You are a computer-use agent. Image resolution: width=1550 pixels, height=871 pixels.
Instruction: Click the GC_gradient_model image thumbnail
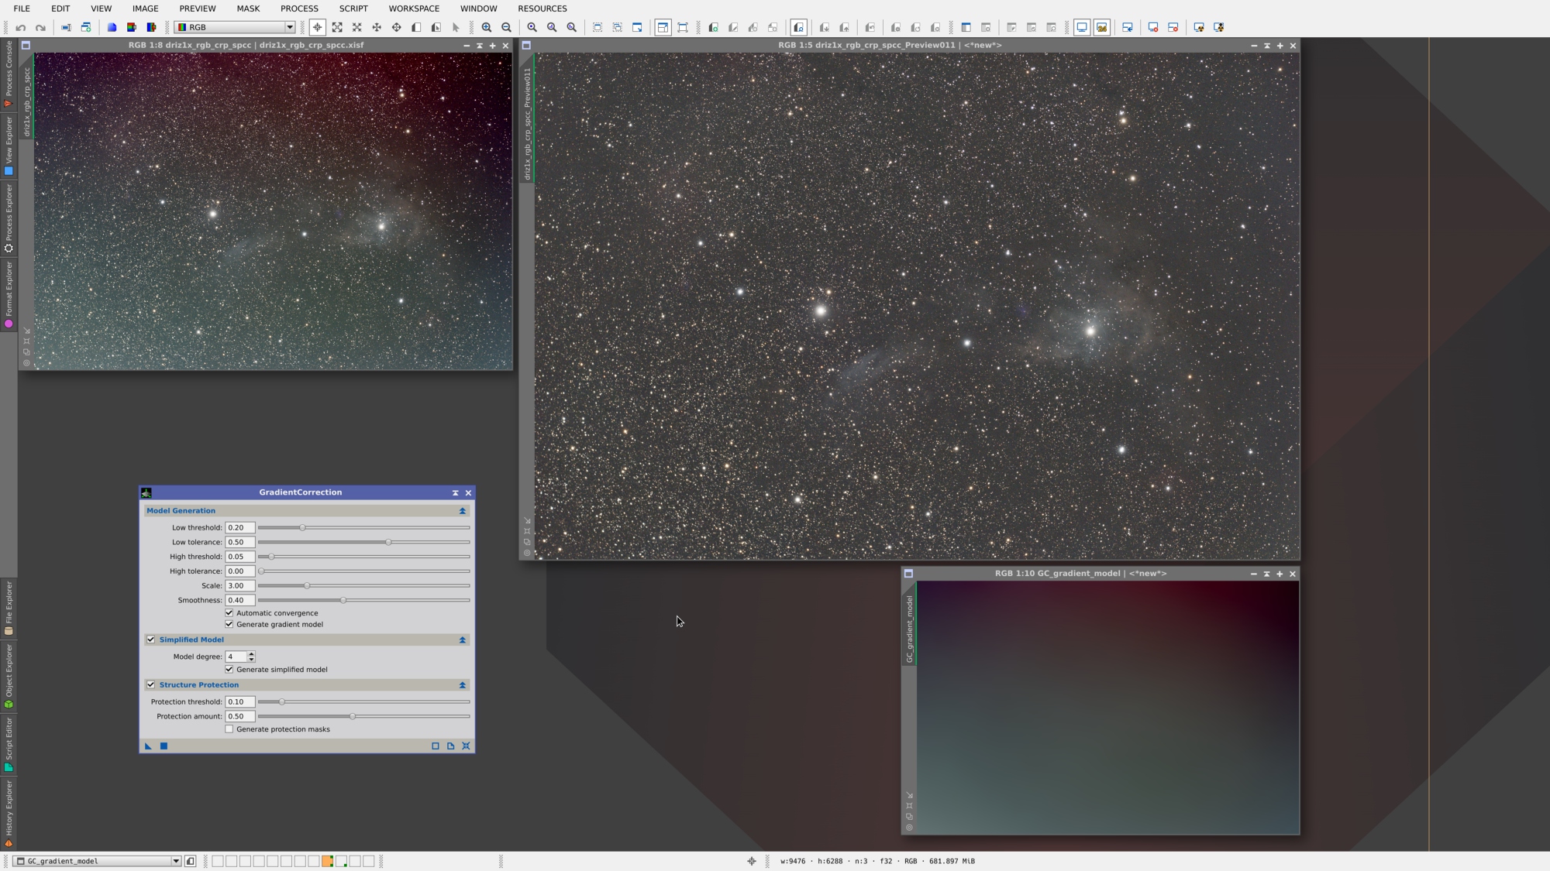click(x=1107, y=708)
